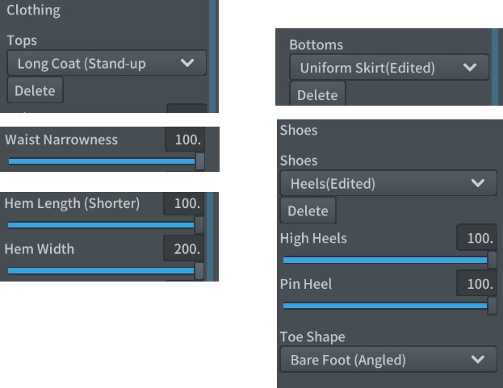Click the Waist Narrowness slider handle
This screenshot has width=503, height=388.
click(199, 161)
